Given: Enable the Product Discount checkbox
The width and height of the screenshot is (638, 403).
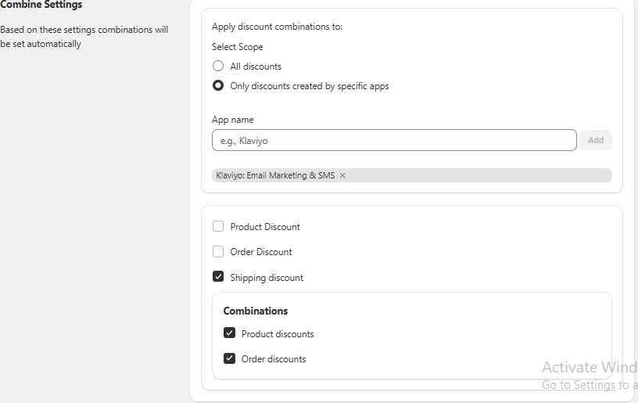Looking at the screenshot, I should click(x=218, y=226).
